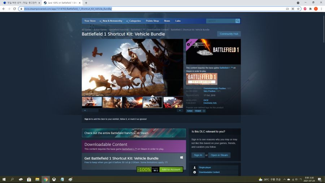The height and width of the screenshot is (183, 325).
Task: Bookmark this page with the star icon
Action: [x=298, y=9]
